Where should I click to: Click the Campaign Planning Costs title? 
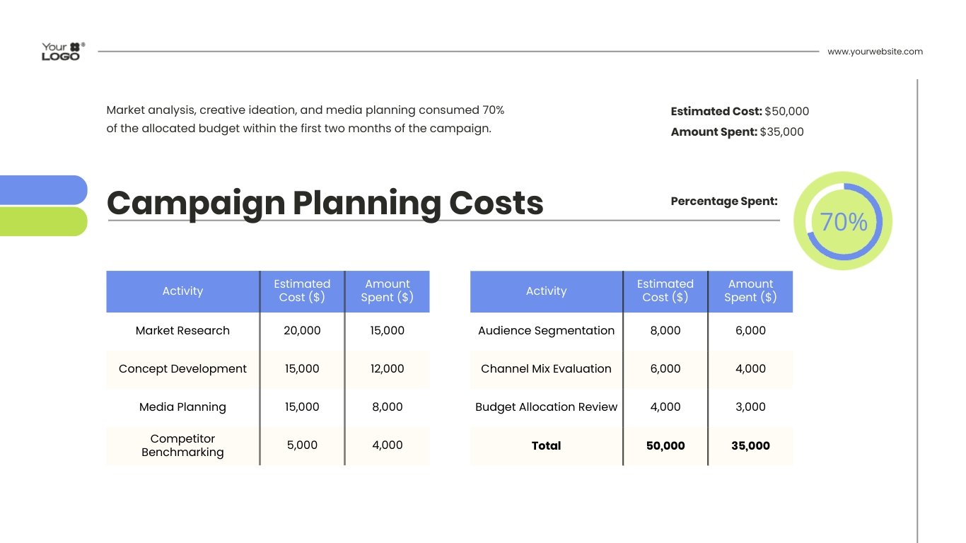pos(325,203)
